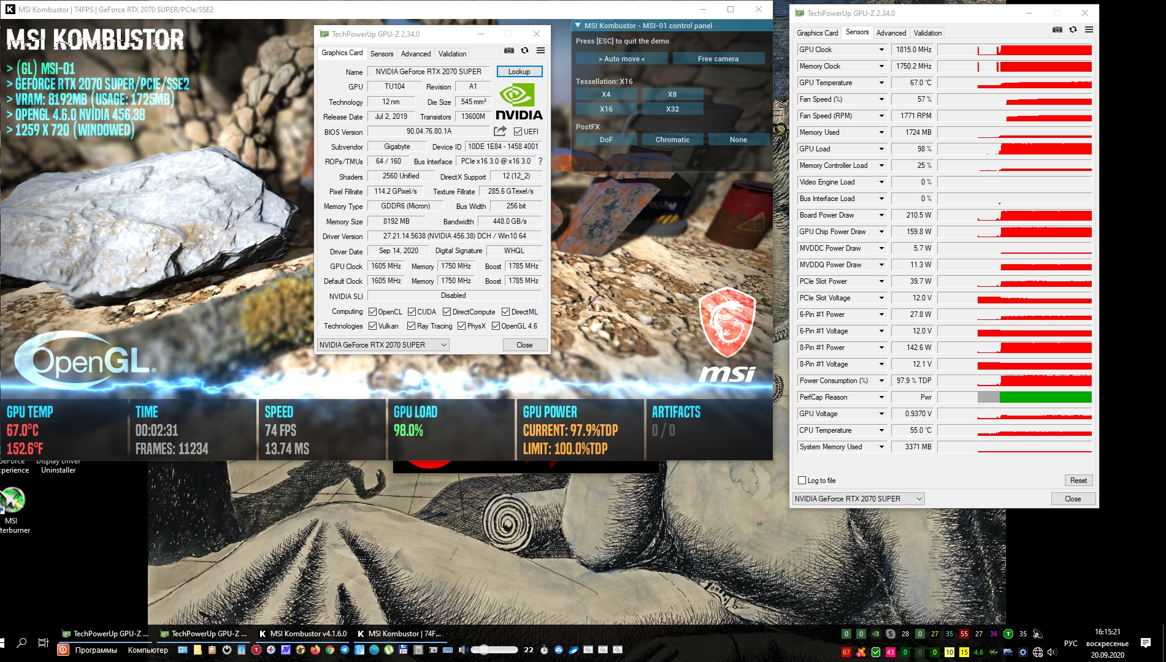
Task: Select X32 tessellation level in Kombustor
Action: click(672, 109)
